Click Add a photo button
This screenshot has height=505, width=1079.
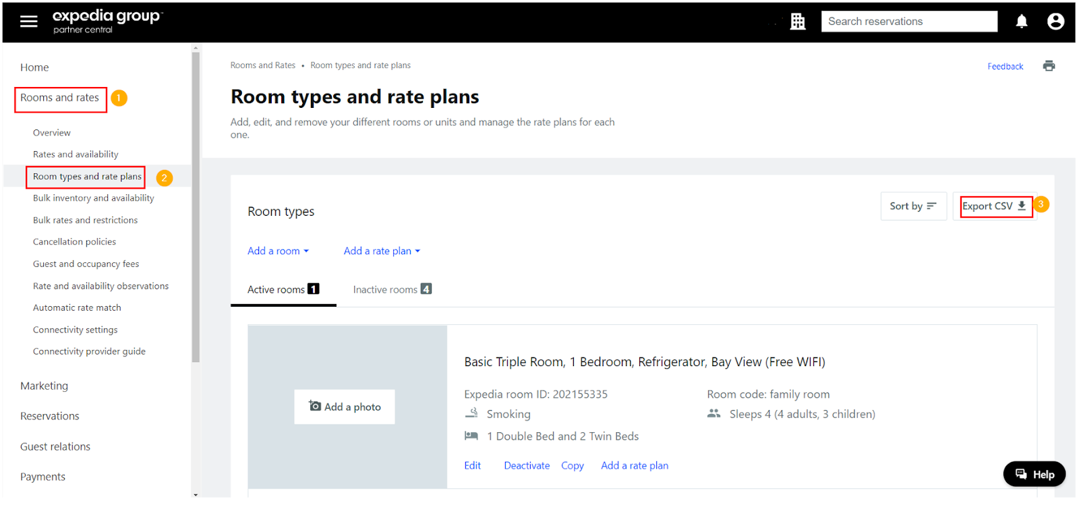pyautogui.click(x=345, y=407)
